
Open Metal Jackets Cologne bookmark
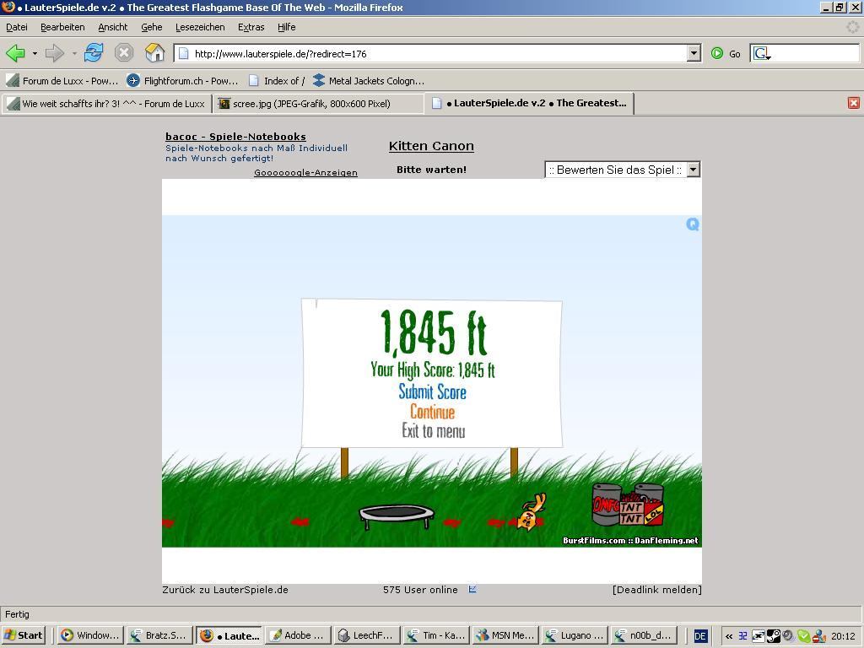click(x=368, y=80)
